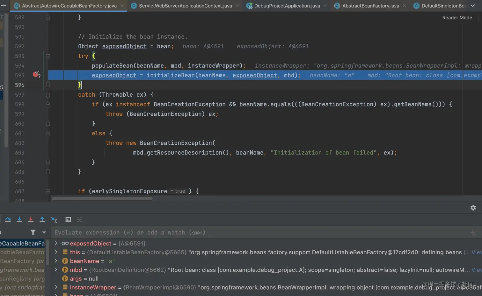Click the editor horizontal scrollbar thumb
482x296 pixels.
pyautogui.click(x=102, y=199)
